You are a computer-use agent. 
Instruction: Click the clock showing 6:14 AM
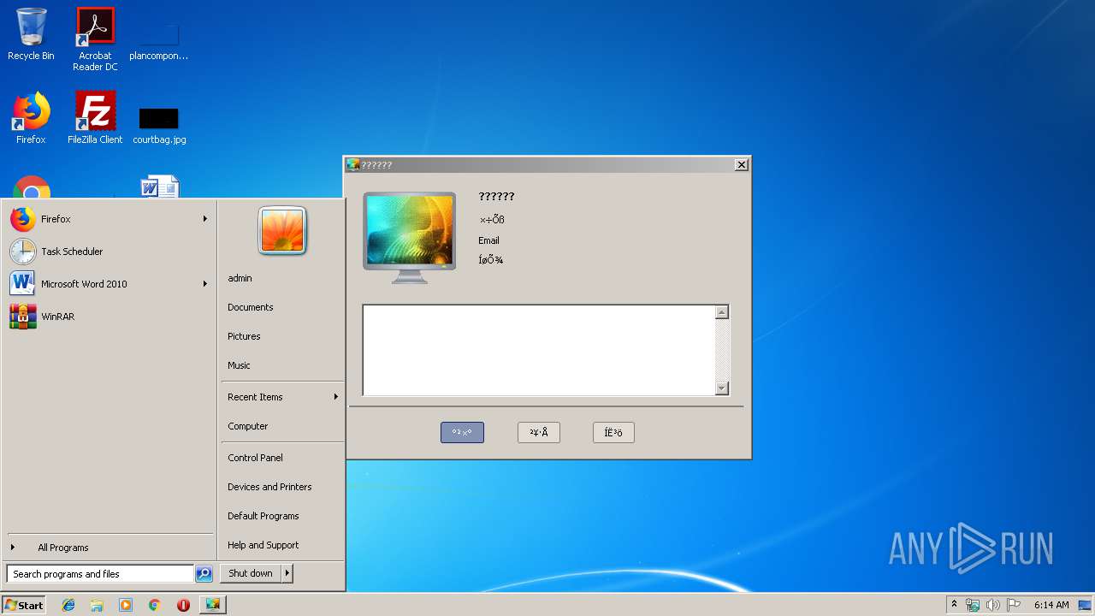[x=1051, y=605]
